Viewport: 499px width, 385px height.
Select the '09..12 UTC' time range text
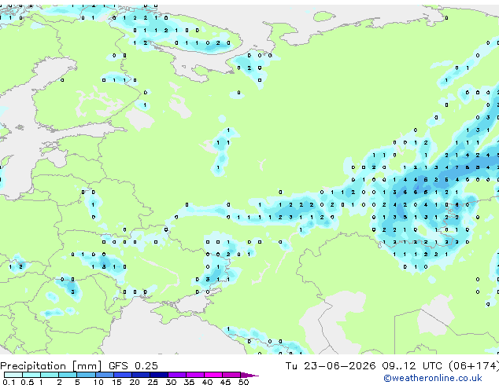(x=412, y=366)
